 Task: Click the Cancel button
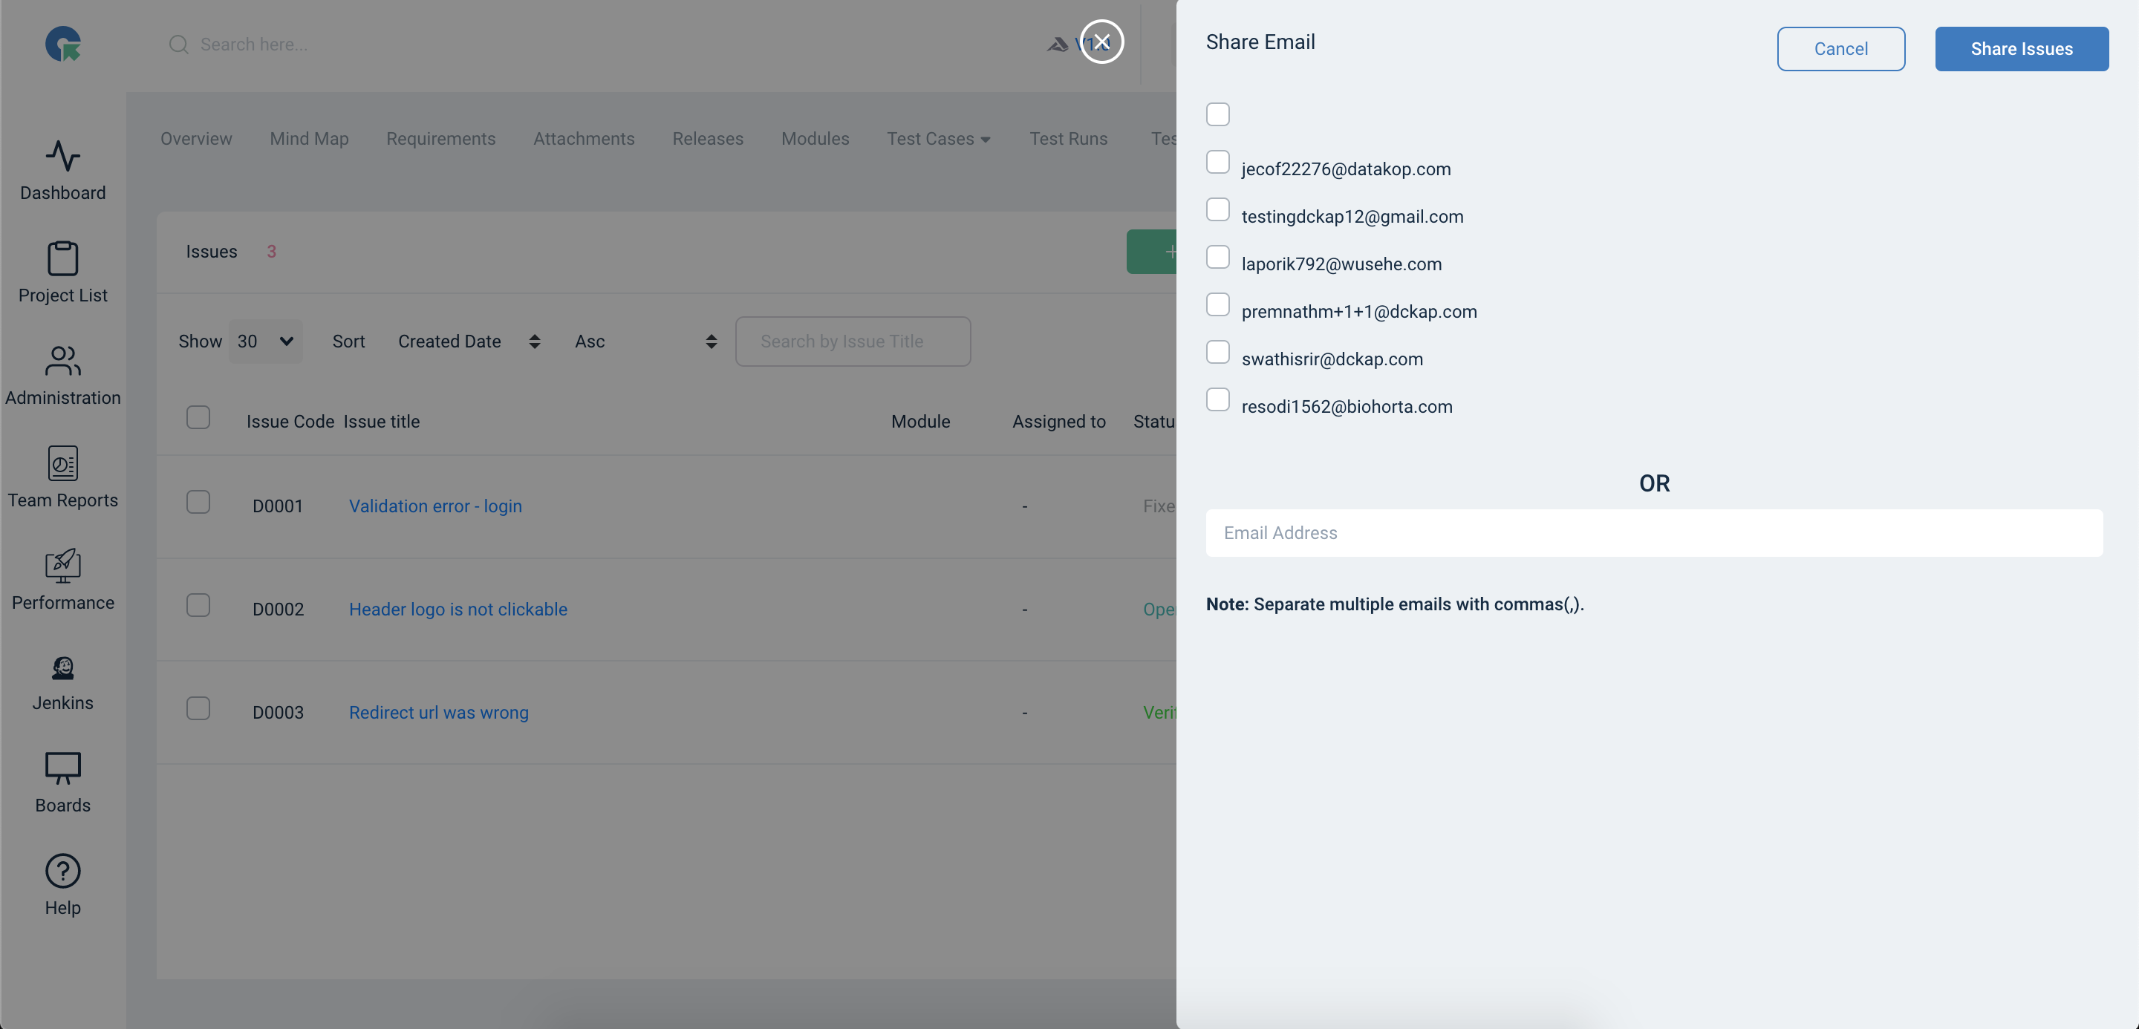[x=1841, y=49]
